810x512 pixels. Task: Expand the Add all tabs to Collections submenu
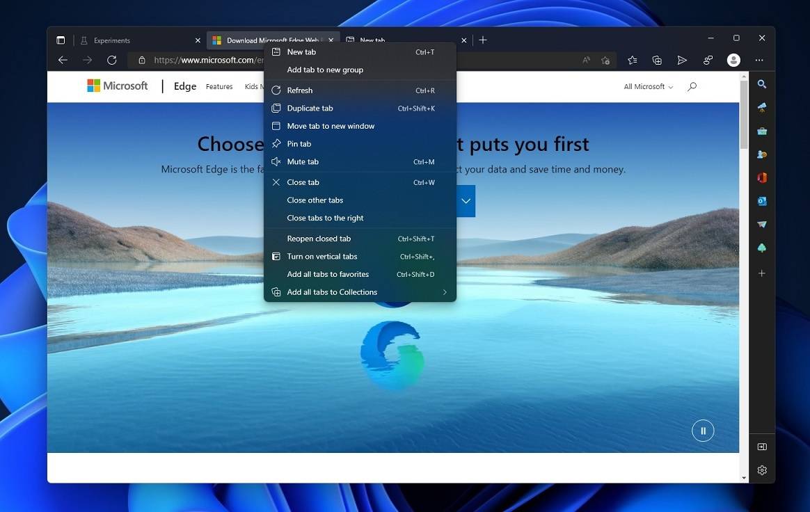click(x=332, y=291)
